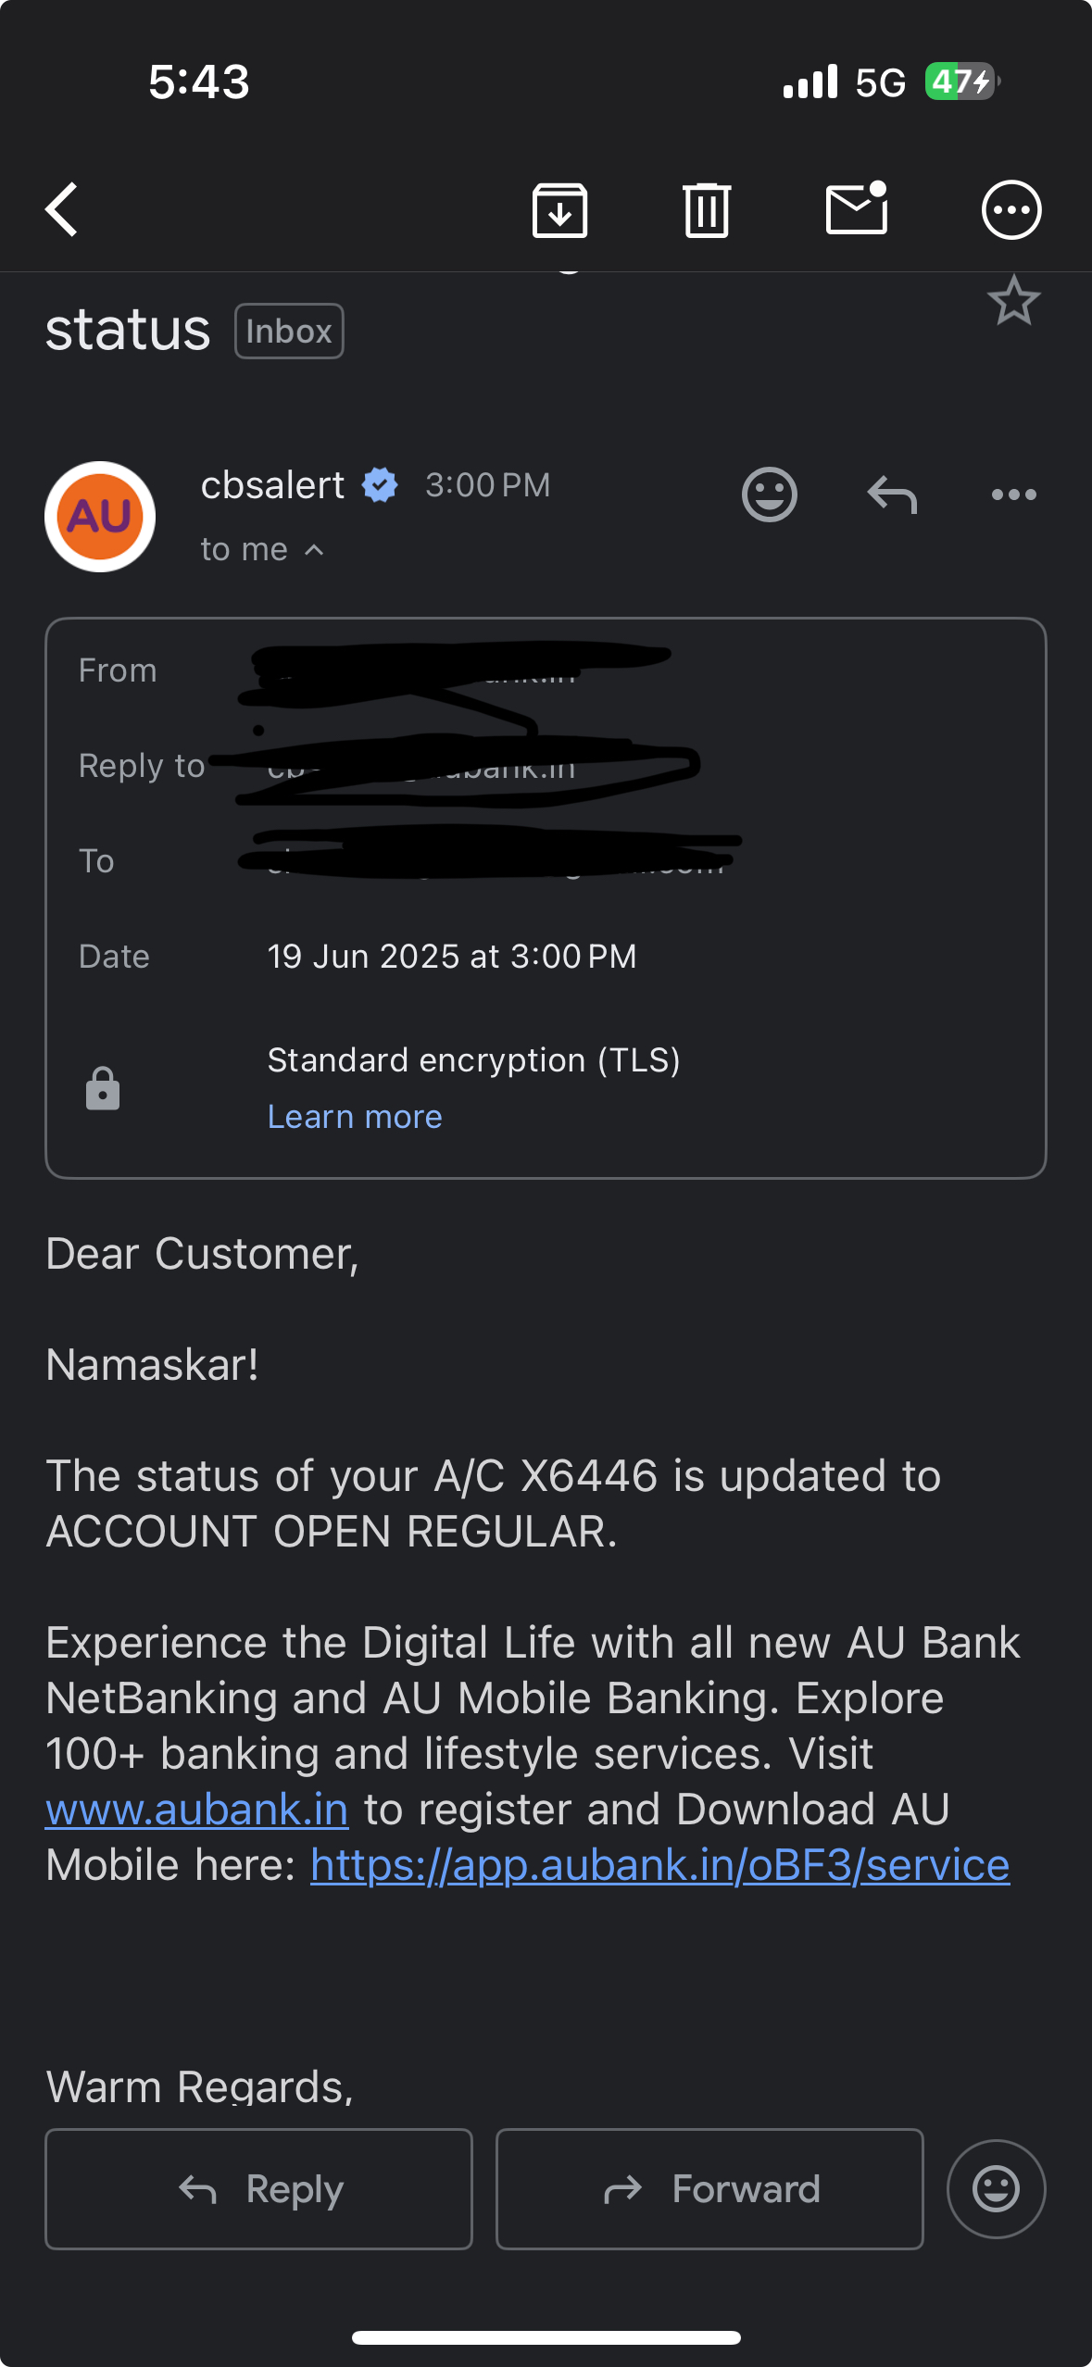Image resolution: width=1092 pixels, height=2367 pixels.
Task: Open the app.aubank.in download link
Action: coord(659,1865)
